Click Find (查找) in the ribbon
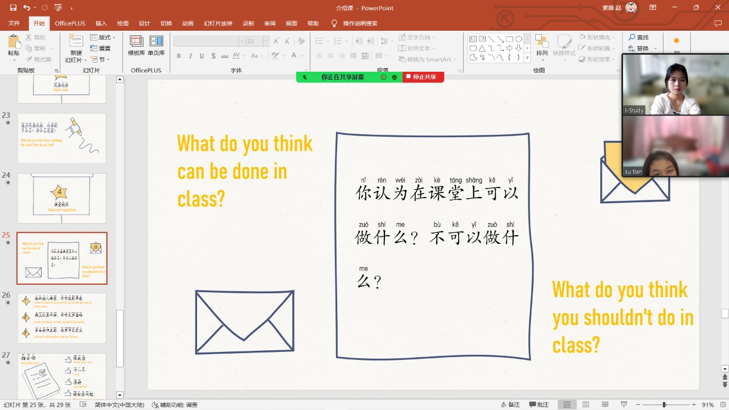Viewport: 729px width, 410px height. click(x=638, y=38)
